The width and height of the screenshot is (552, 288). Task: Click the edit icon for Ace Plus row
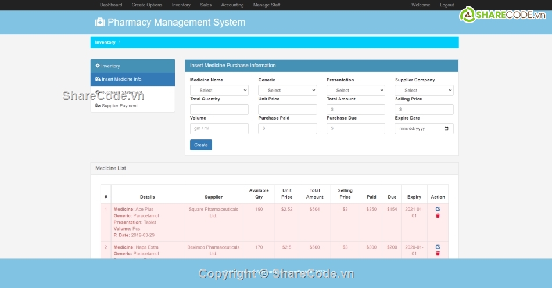(438, 209)
